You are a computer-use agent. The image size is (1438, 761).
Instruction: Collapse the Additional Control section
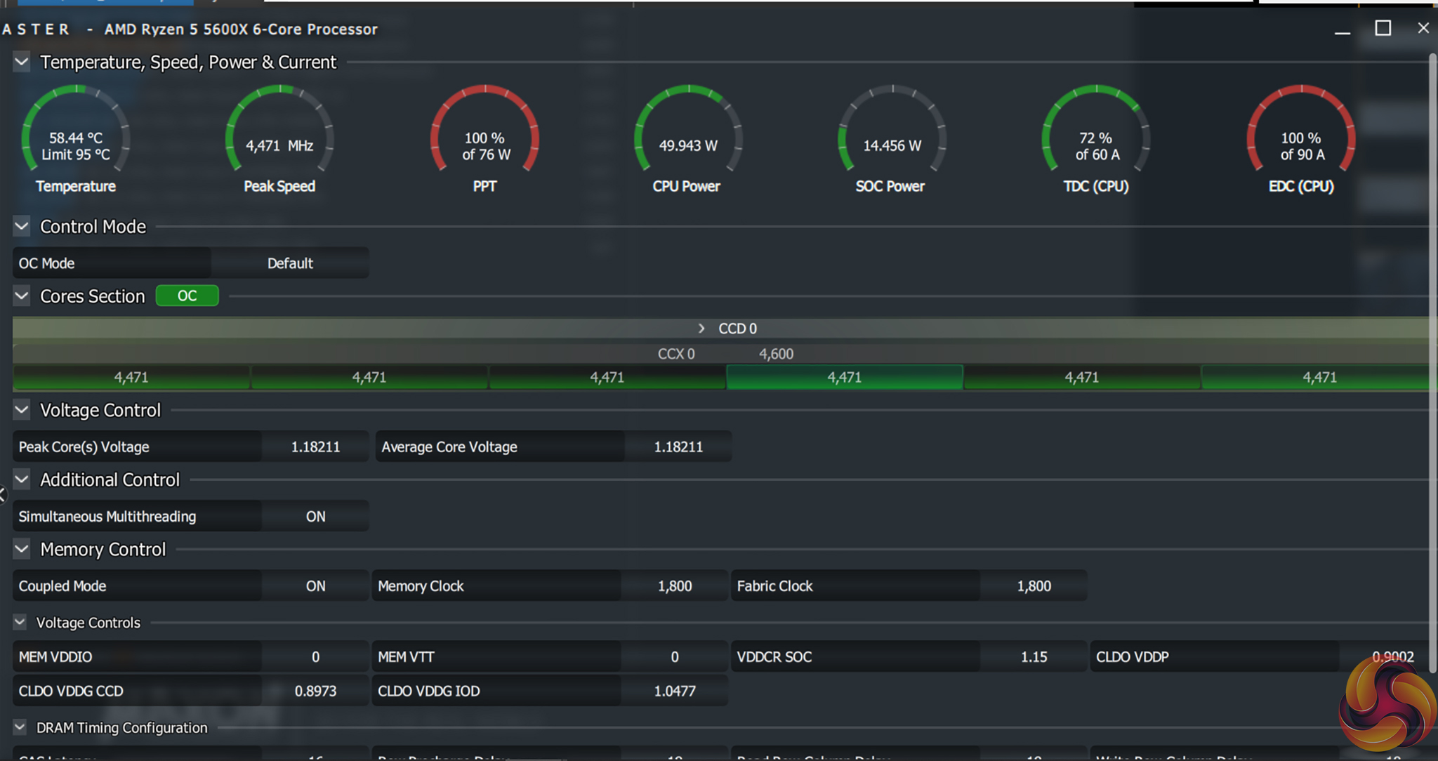click(x=22, y=479)
